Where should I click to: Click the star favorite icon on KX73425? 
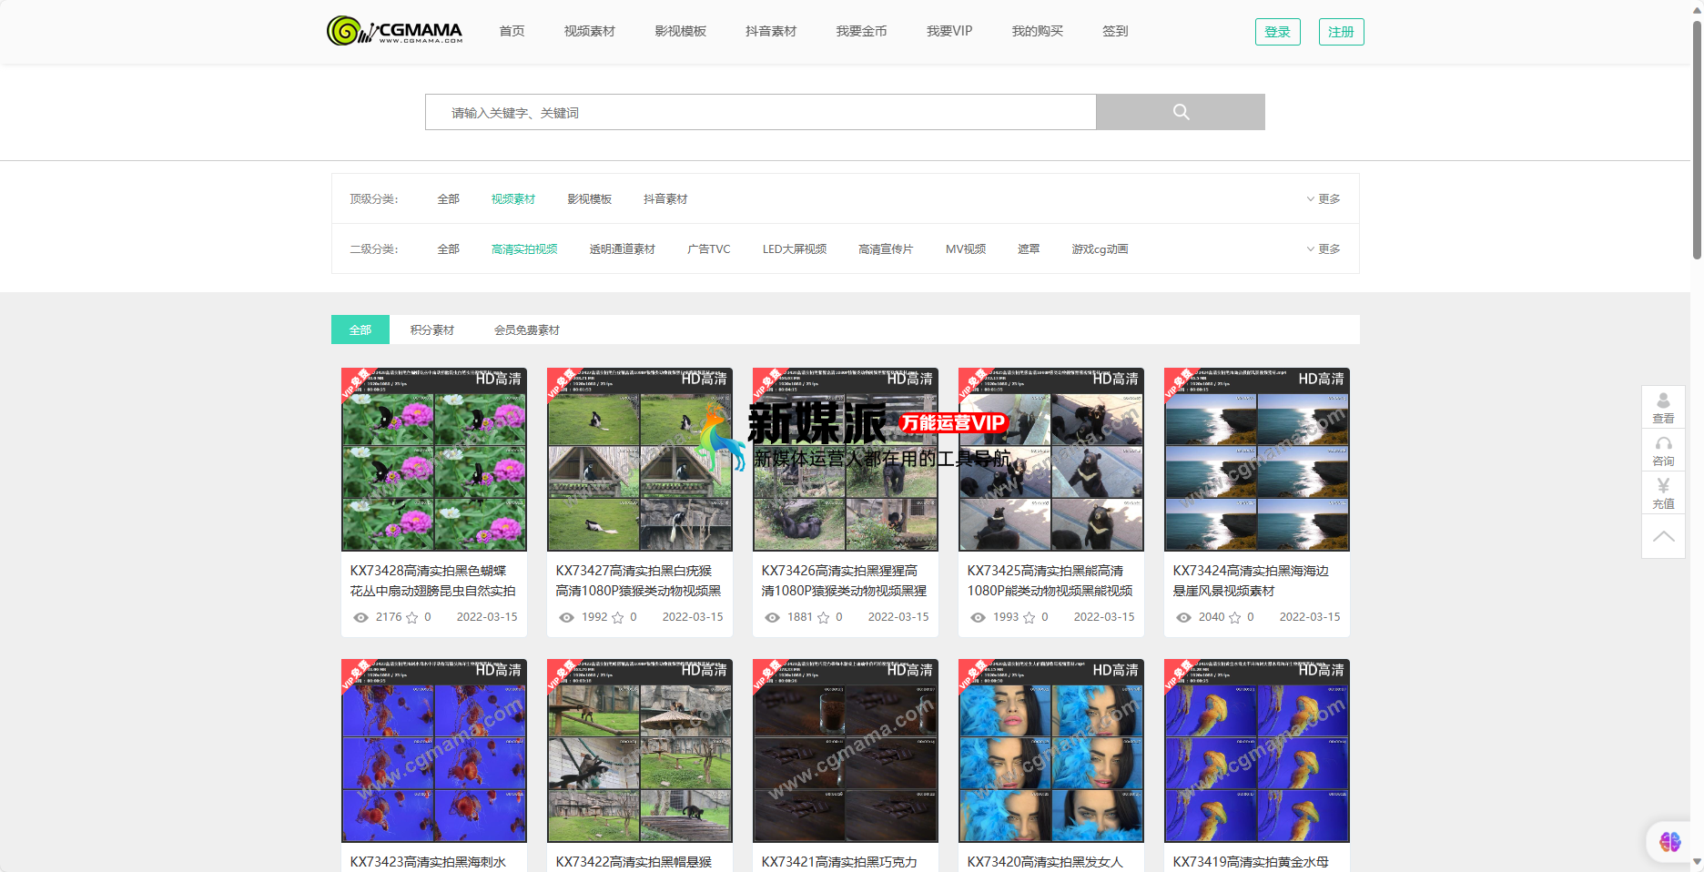click(x=1029, y=617)
